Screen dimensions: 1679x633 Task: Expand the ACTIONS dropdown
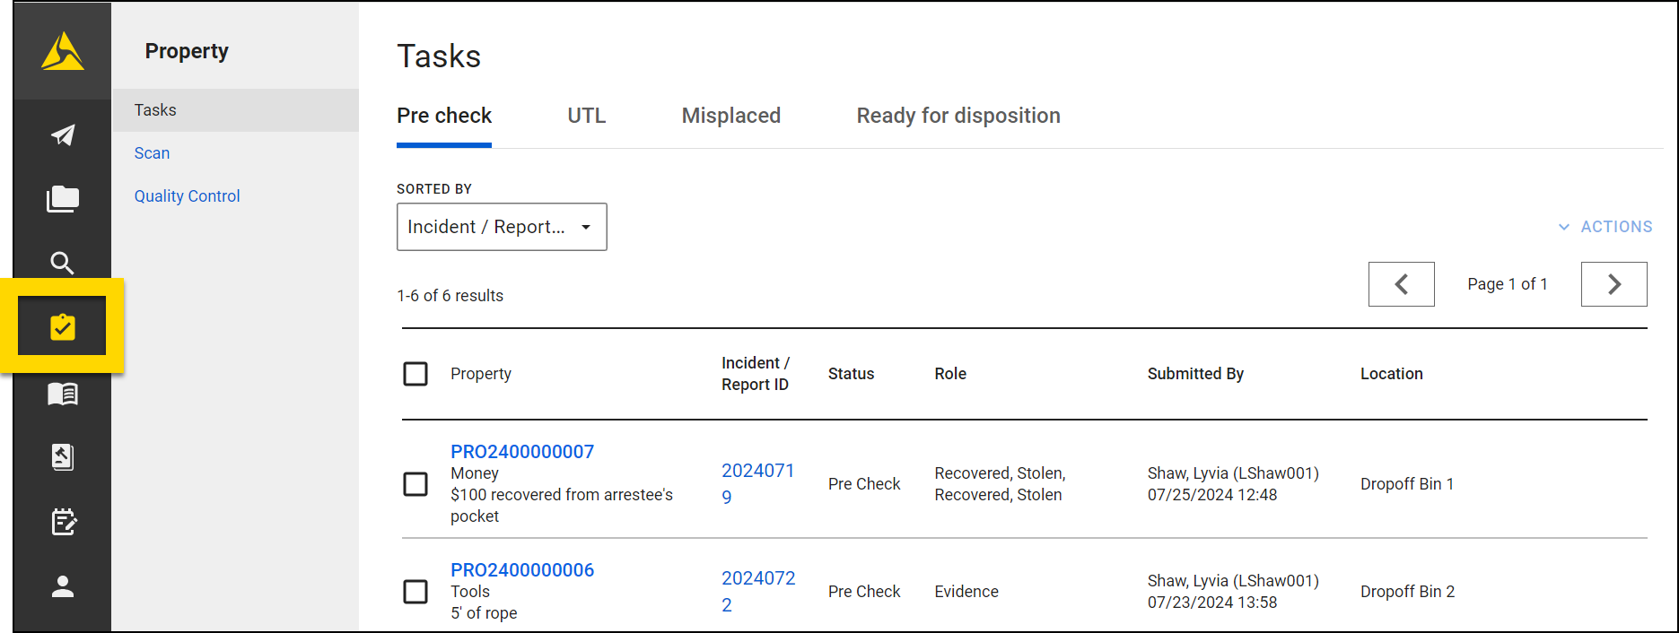pos(1605,227)
